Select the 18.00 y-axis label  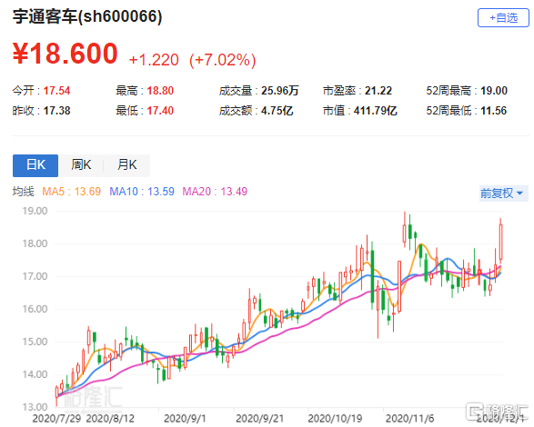click(35, 243)
